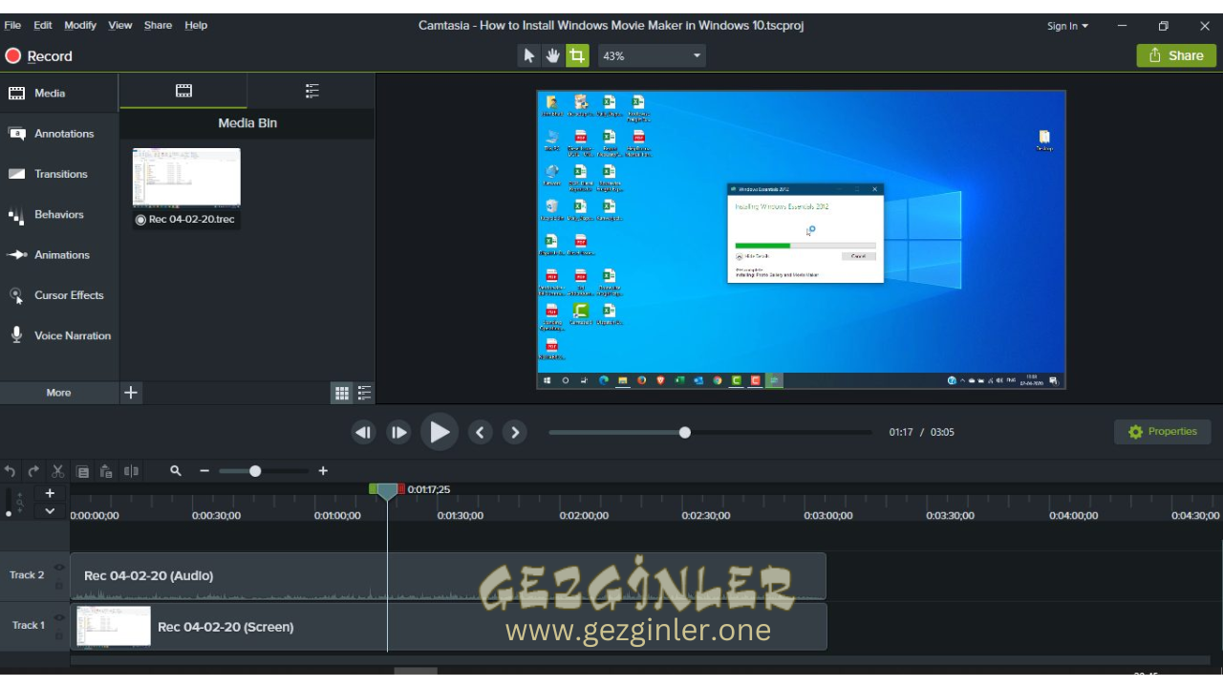
Task: Step back one frame
Action: (363, 433)
